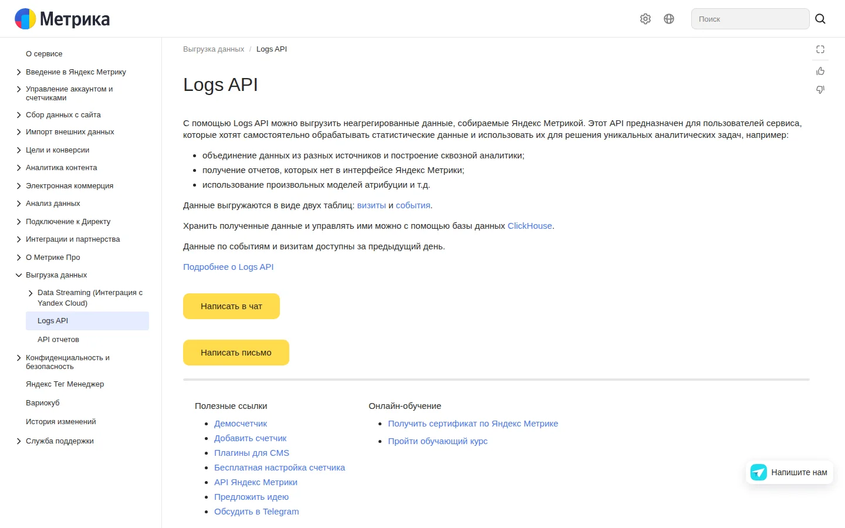Screen dimensions: 845x528
Task: Expand Аналитика контента chevron
Action: 19,168
